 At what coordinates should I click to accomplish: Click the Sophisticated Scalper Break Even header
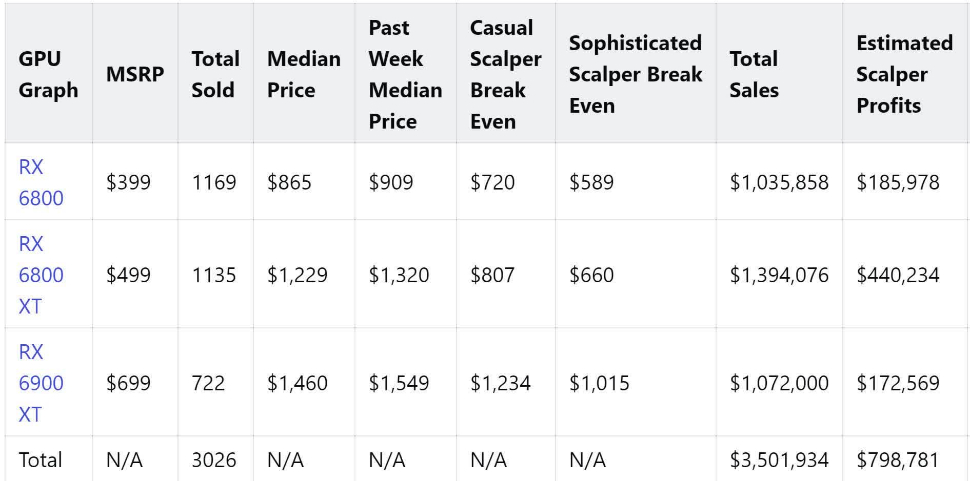(x=635, y=74)
